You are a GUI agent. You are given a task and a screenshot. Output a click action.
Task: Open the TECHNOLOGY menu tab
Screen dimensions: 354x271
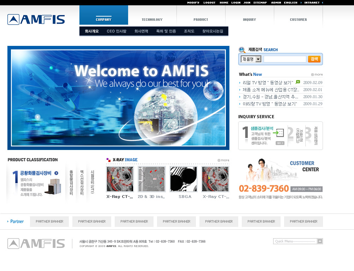click(152, 20)
